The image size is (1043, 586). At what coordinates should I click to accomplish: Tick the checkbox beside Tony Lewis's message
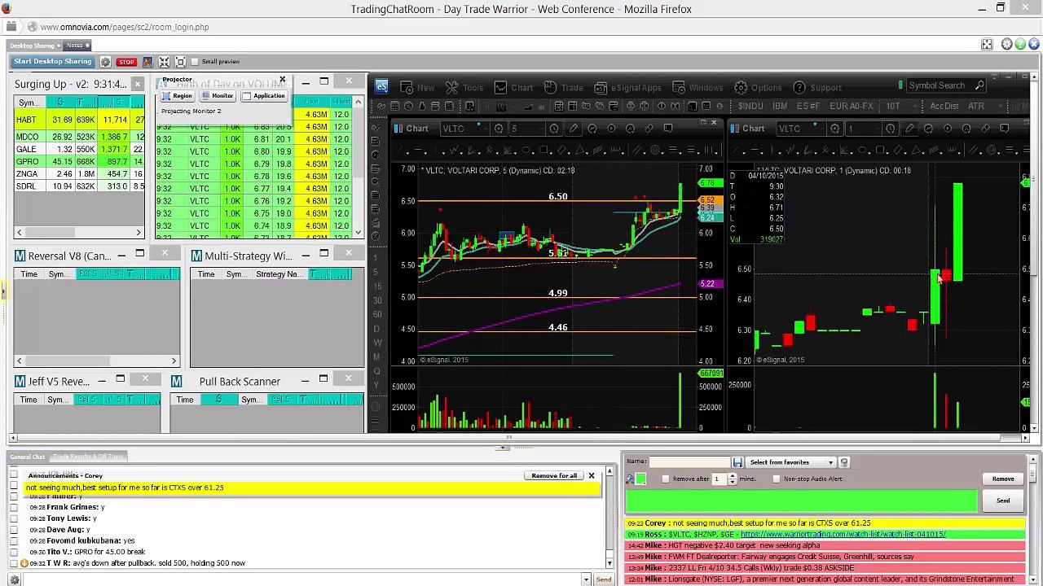(x=14, y=518)
